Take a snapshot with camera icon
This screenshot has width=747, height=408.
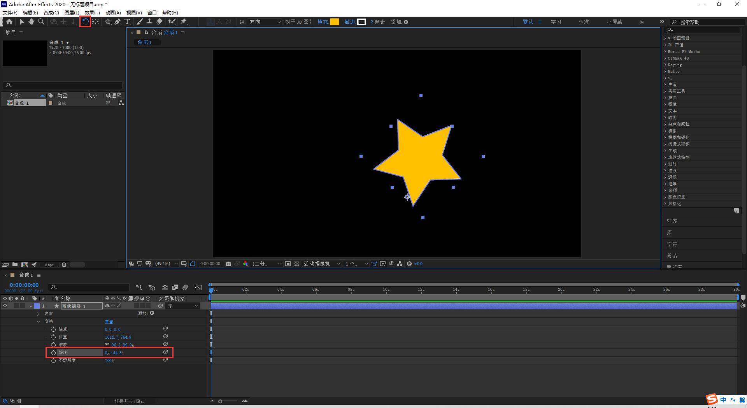coord(228,264)
